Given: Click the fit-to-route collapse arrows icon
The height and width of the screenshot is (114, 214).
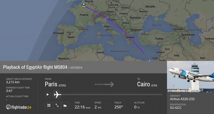Looking at the screenshot, I should [49, 105].
